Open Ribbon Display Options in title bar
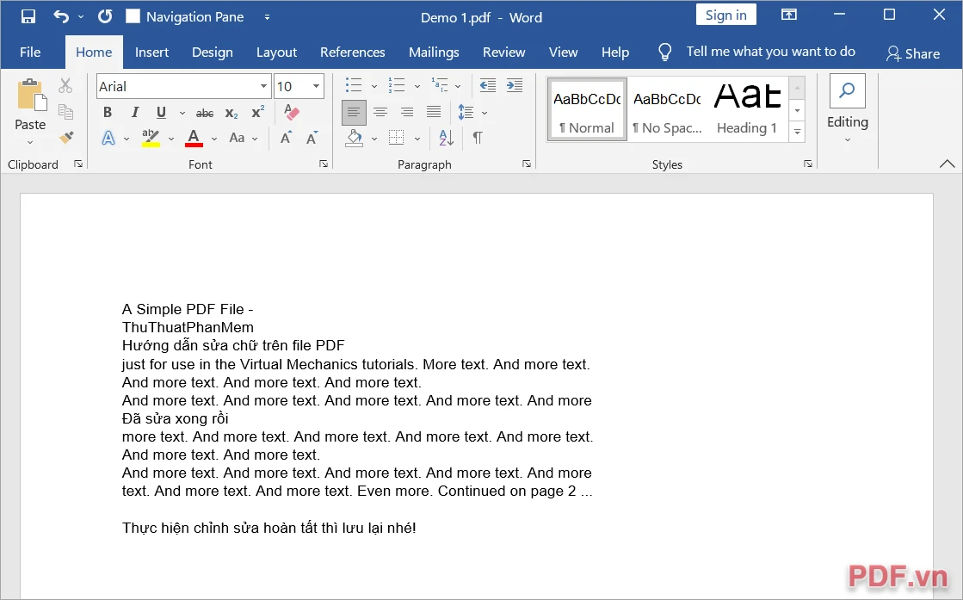The height and width of the screenshot is (600, 963). point(789,15)
